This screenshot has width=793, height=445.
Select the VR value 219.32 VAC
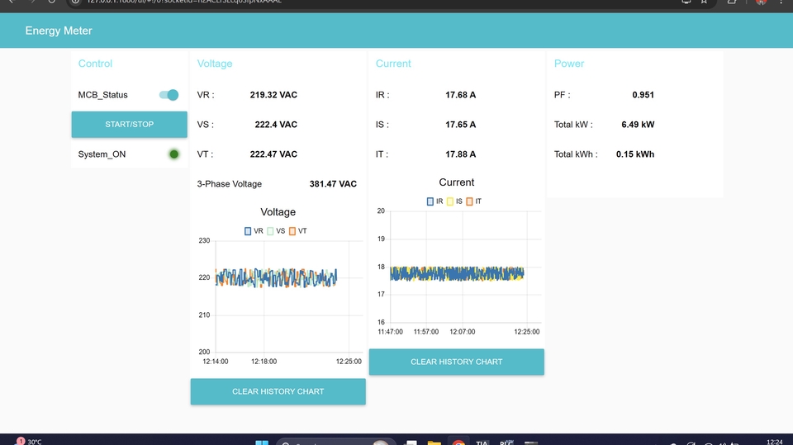click(273, 95)
